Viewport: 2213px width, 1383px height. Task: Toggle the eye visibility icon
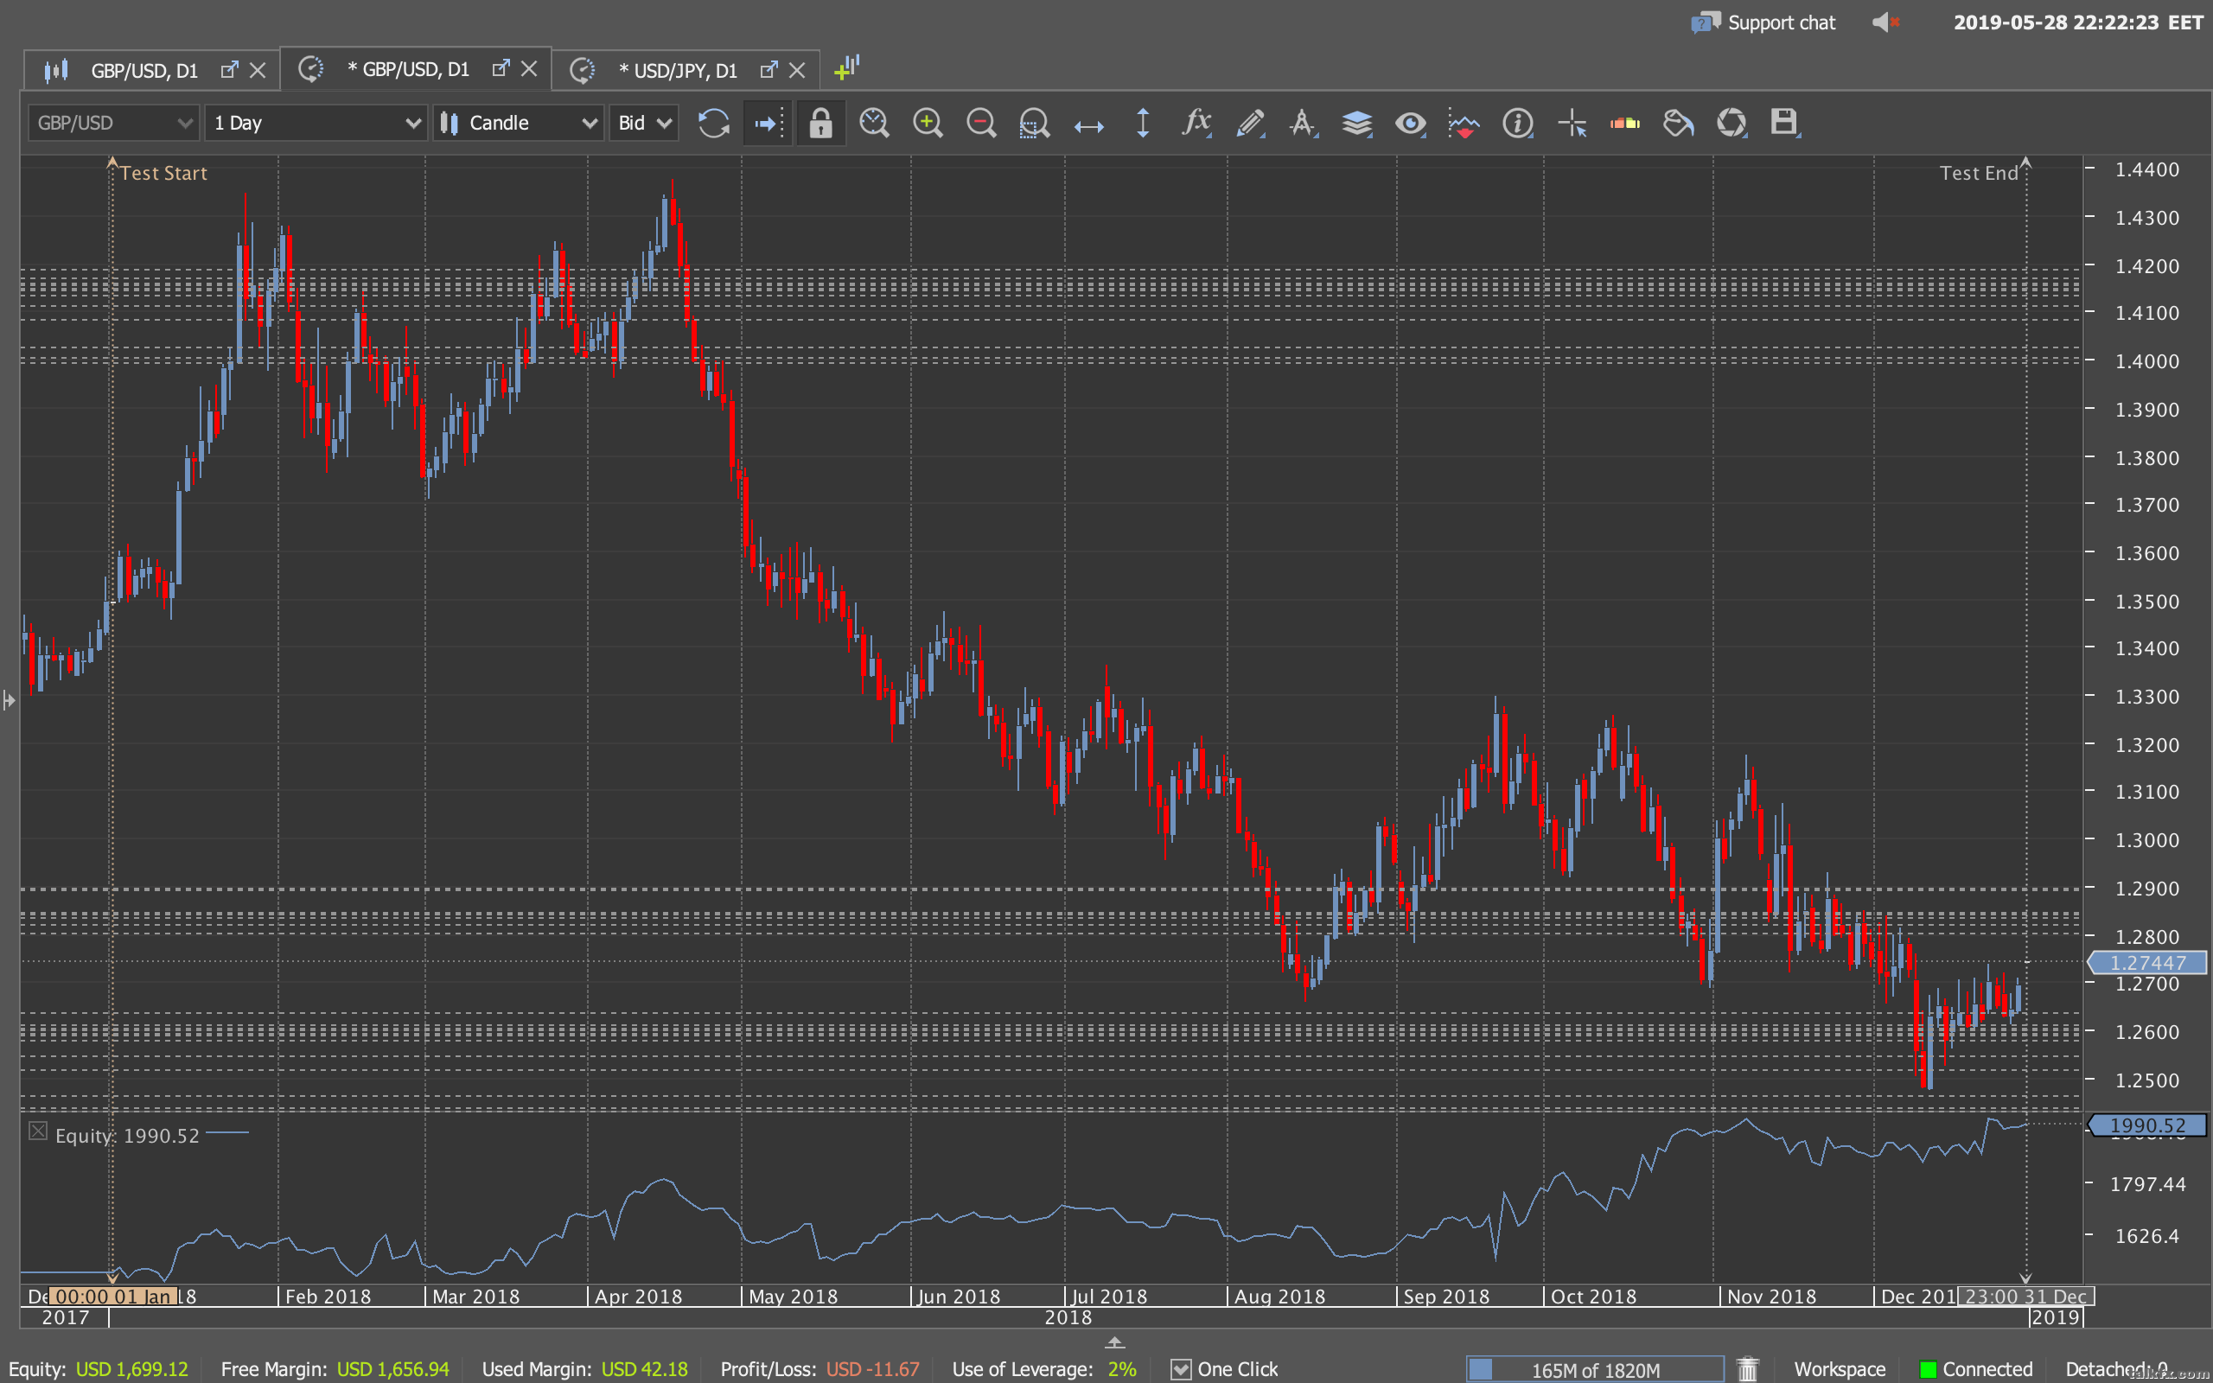coord(1410,123)
